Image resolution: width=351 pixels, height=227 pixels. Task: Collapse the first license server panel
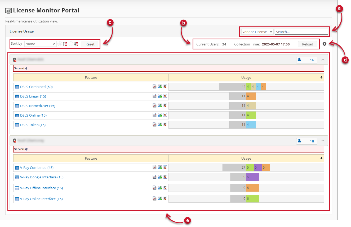pyautogui.click(x=323, y=60)
